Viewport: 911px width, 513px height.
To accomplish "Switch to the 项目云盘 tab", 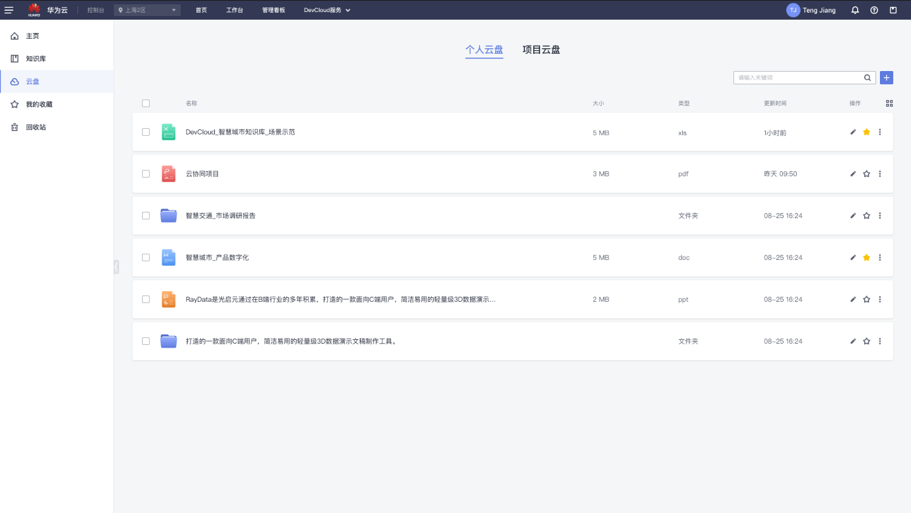I will [x=541, y=49].
